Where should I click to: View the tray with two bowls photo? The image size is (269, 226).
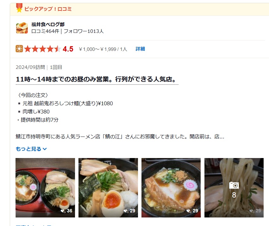coord(45,188)
